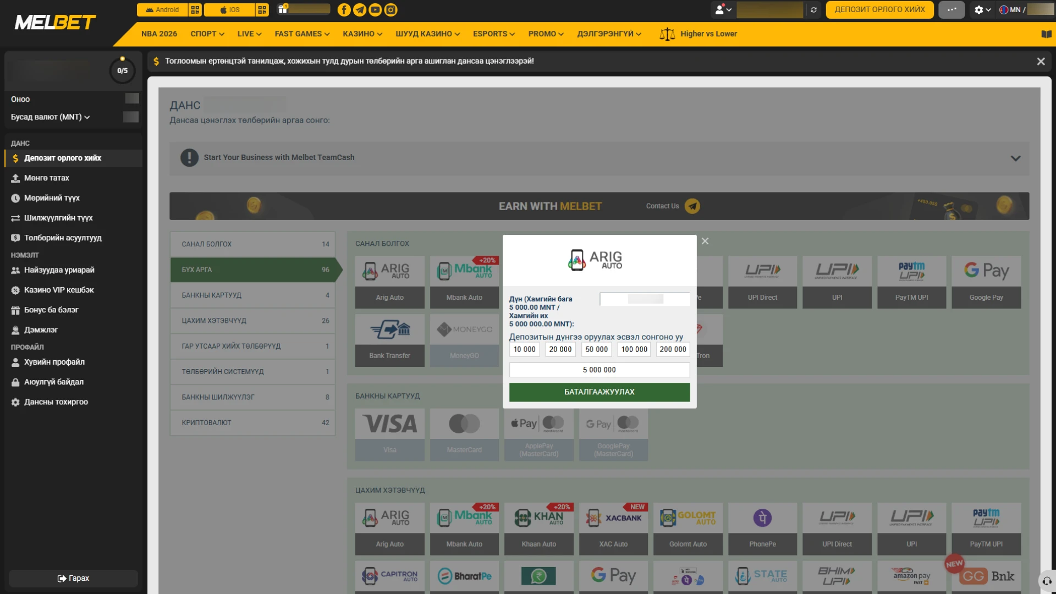The height and width of the screenshot is (594, 1056).
Task: Choose Google Pay in recommended section
Action: coord(986,282)
